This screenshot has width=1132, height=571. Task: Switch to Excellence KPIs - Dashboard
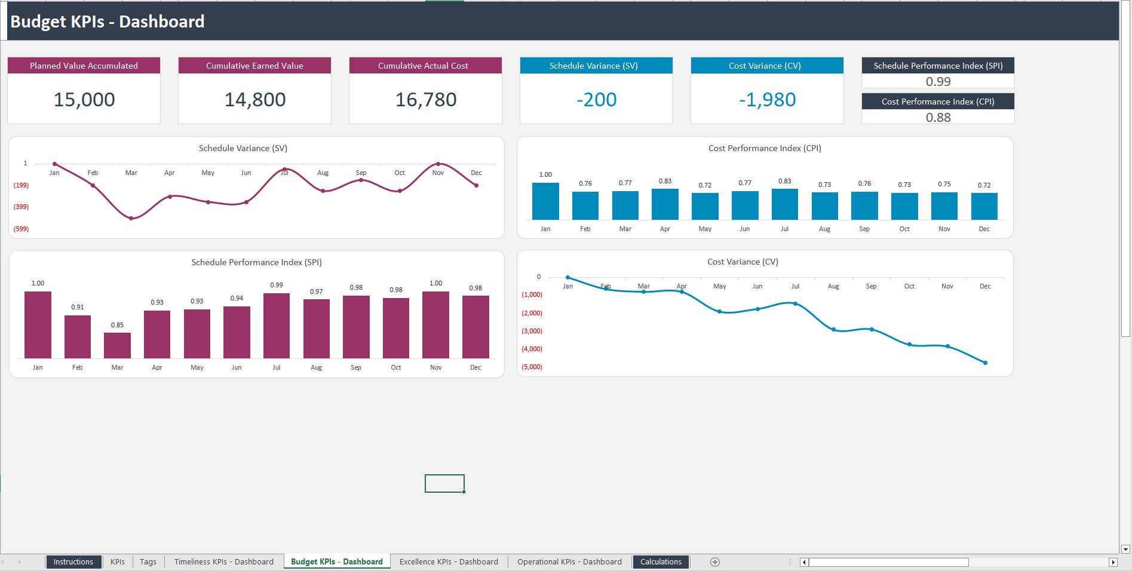[449, 561]
